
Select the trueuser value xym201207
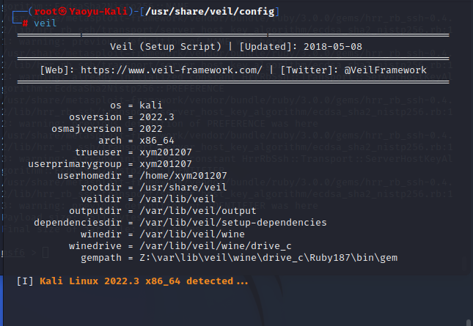(x=165, y=152)
